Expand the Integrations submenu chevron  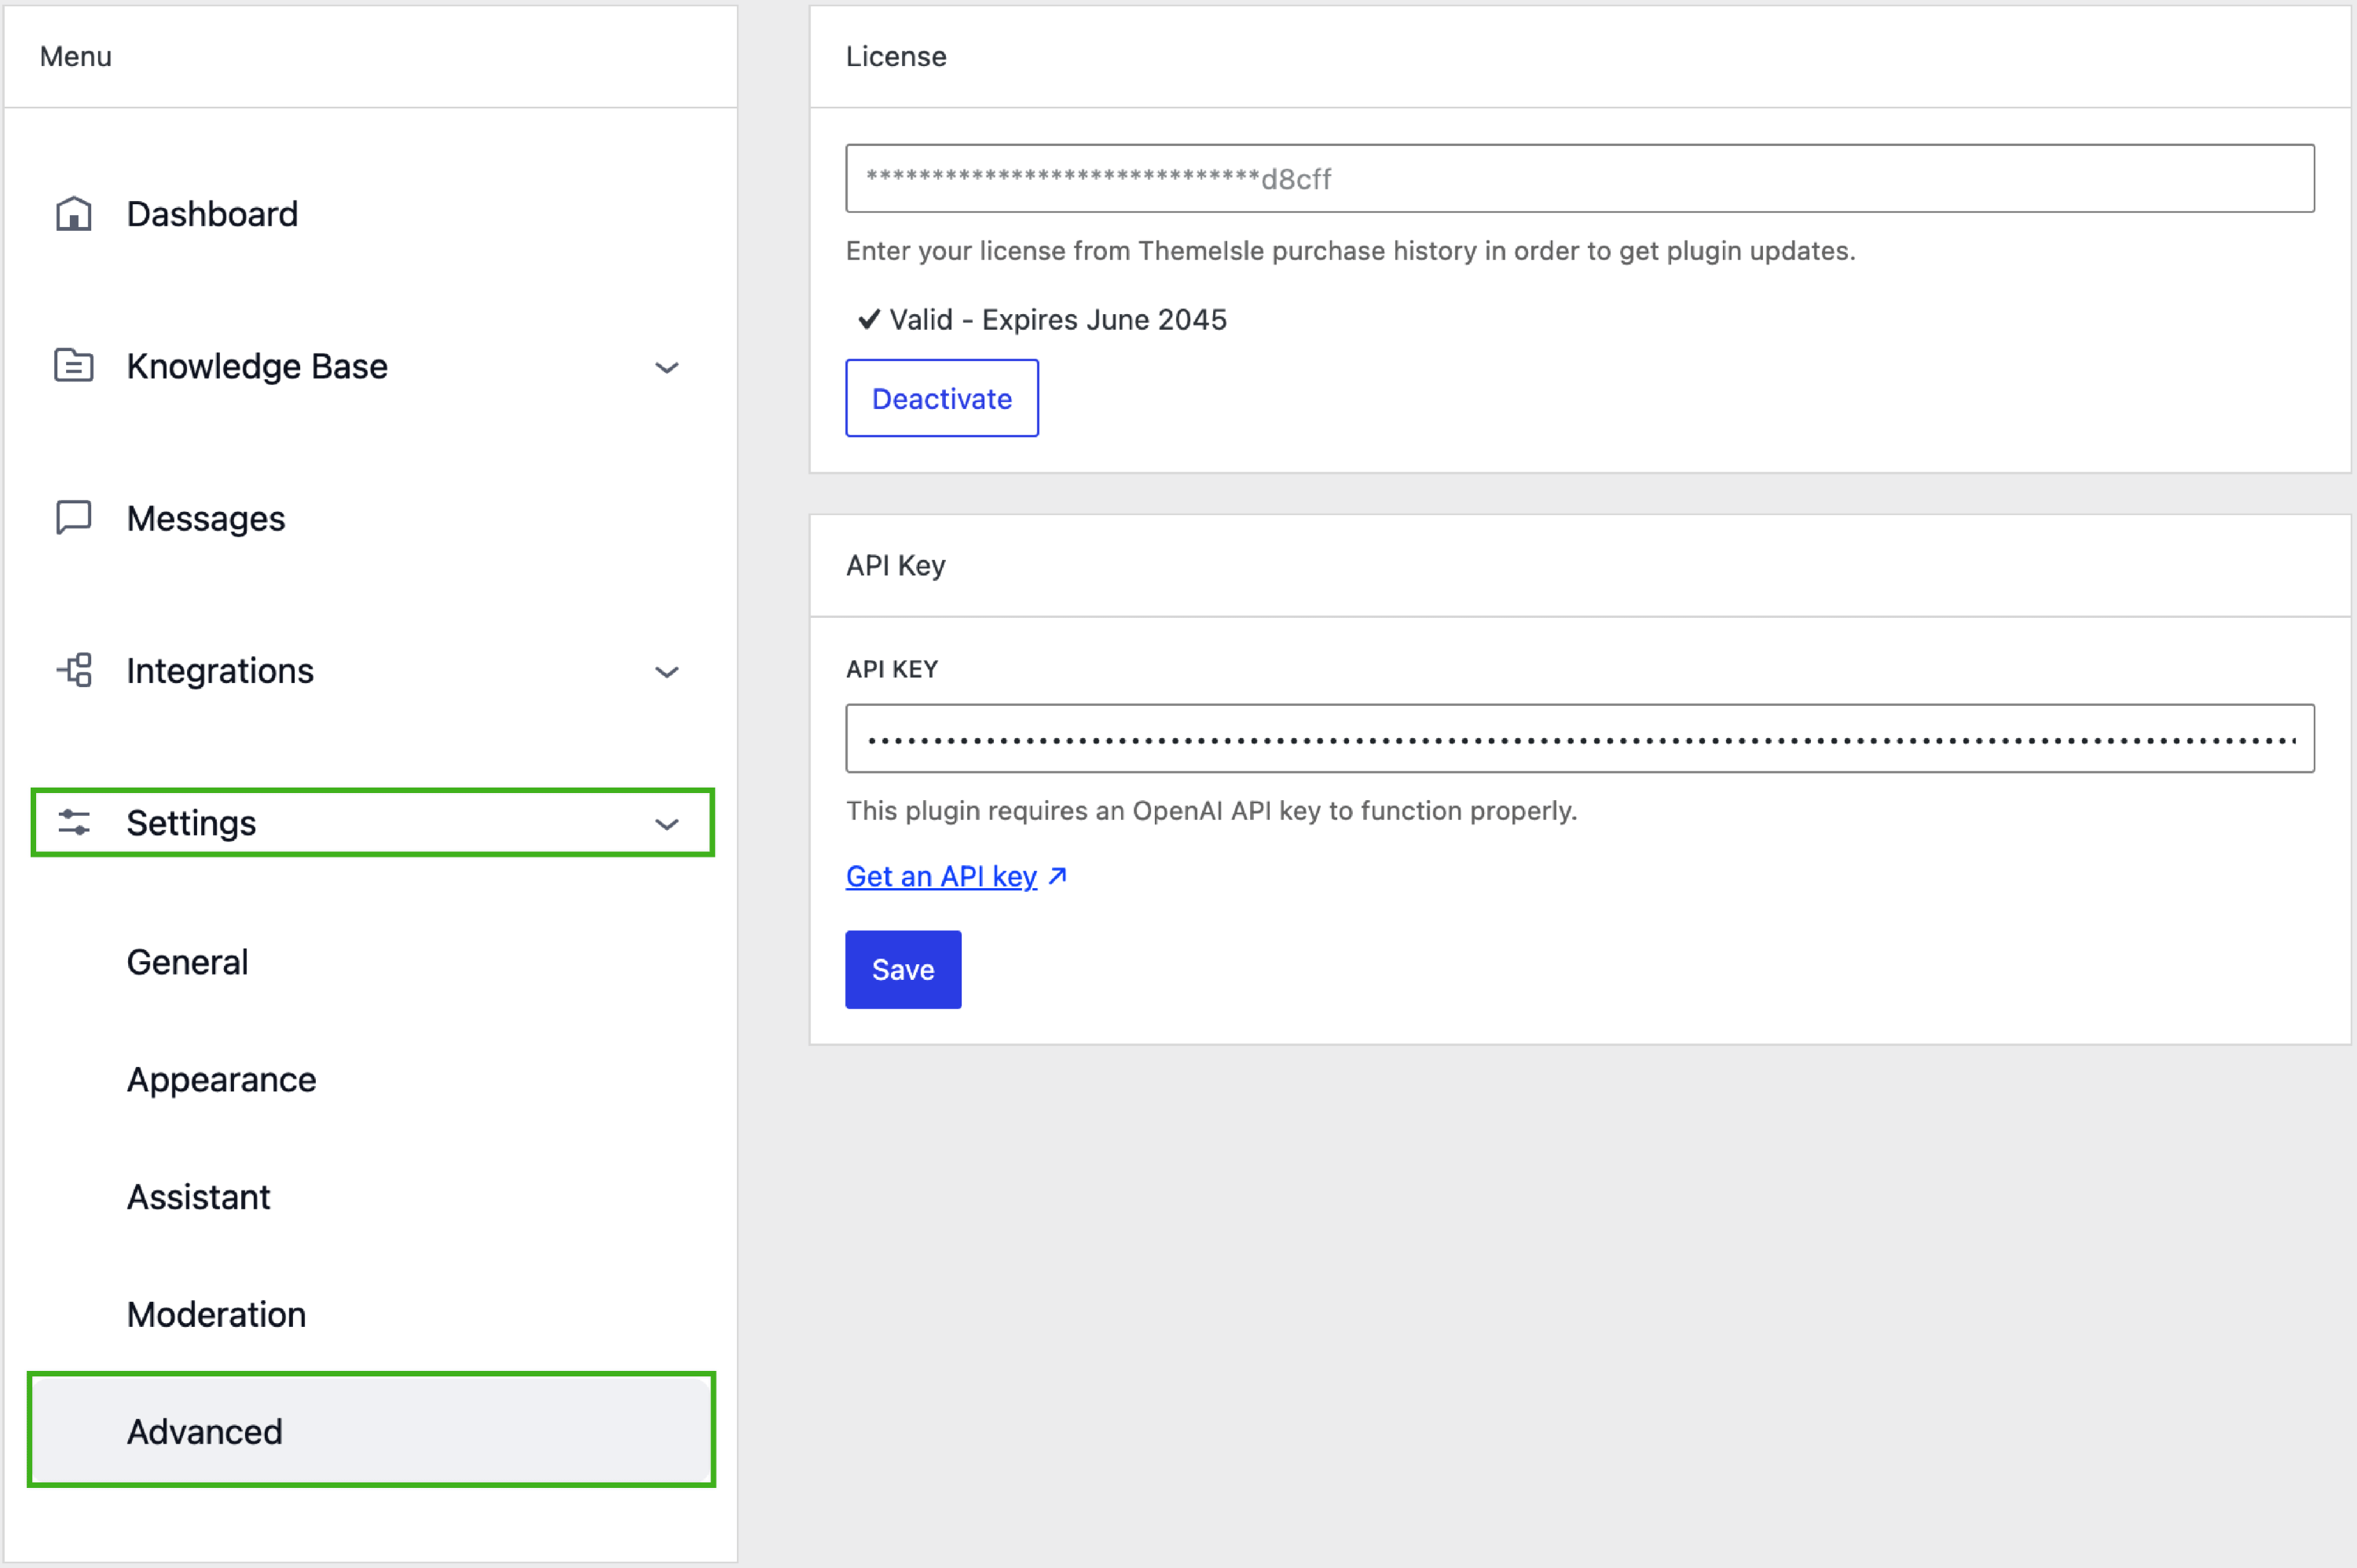(x=666, y=672)
